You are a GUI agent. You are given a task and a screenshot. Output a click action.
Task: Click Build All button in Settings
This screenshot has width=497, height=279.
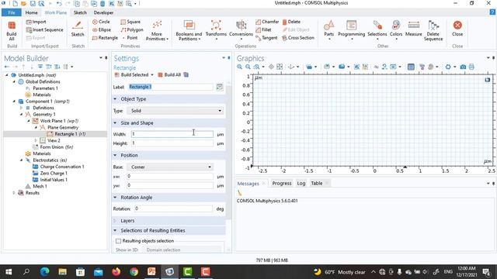click(169, 75)
